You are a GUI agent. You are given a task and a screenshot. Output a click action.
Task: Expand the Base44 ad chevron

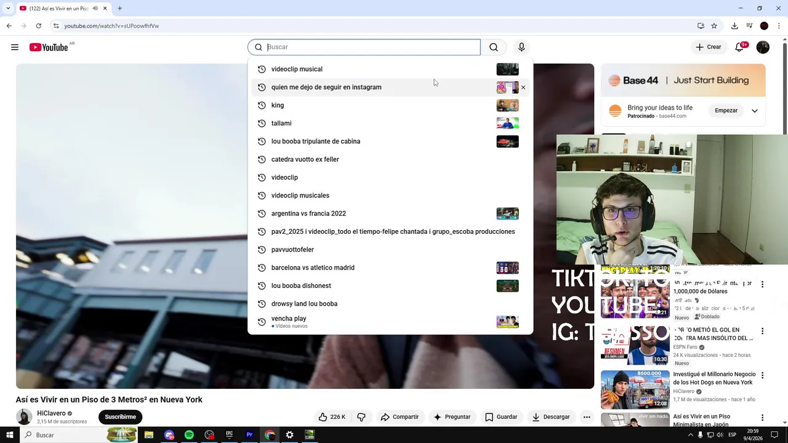pyautogui.click(x=755, y=111)
